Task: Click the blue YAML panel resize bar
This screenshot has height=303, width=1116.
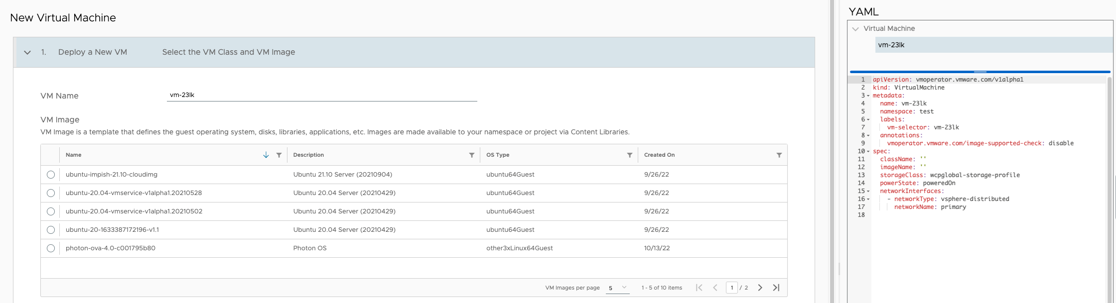Action: tap(980, 72)
